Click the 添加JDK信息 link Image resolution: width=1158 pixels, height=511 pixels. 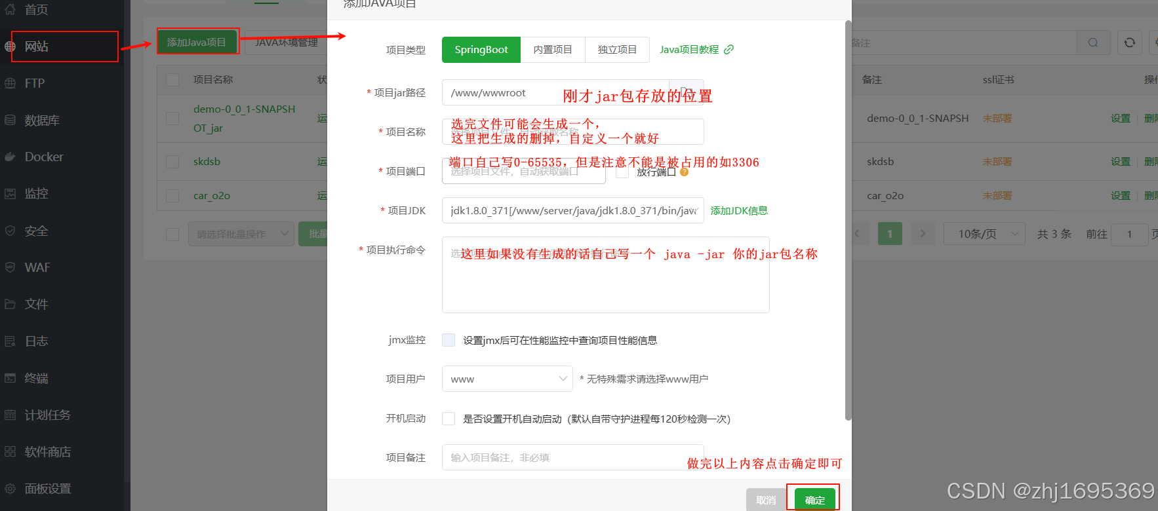pyautogui.click(x=739, y=210)
